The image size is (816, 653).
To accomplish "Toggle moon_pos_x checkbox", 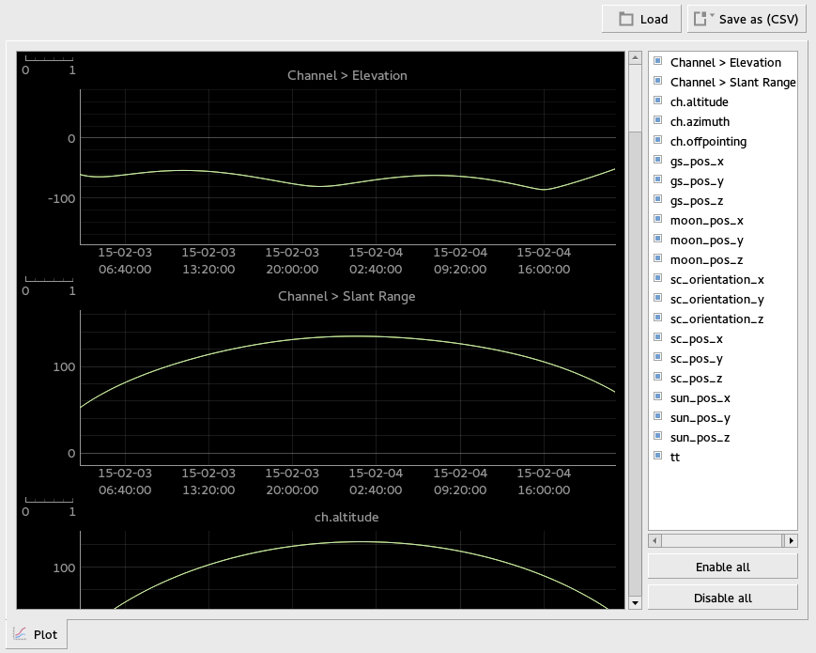I will click(x=658, y=220).
